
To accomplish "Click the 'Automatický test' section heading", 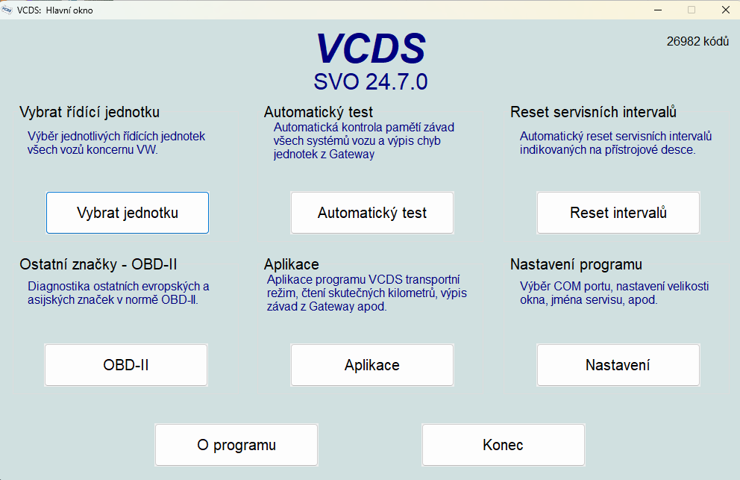I will (319, 113).
